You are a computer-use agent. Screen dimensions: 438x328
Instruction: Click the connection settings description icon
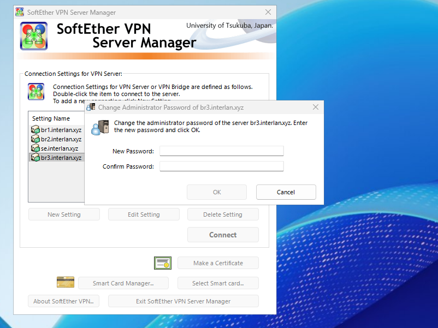pos(36,91)
